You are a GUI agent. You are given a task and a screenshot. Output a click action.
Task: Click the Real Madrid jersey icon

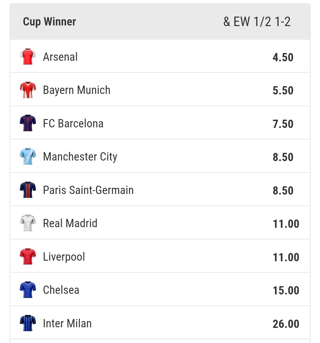[x=28, y=223]
